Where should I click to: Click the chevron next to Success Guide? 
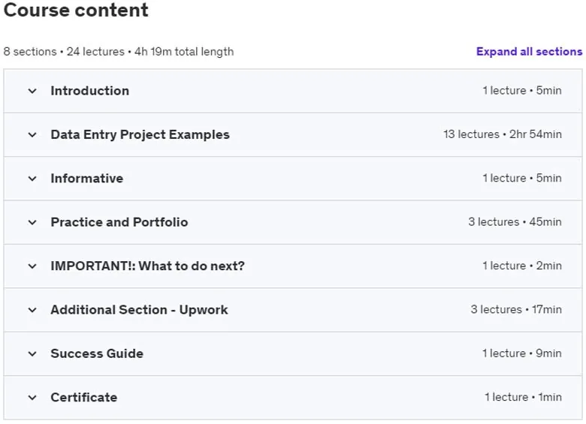pos(32,353)
